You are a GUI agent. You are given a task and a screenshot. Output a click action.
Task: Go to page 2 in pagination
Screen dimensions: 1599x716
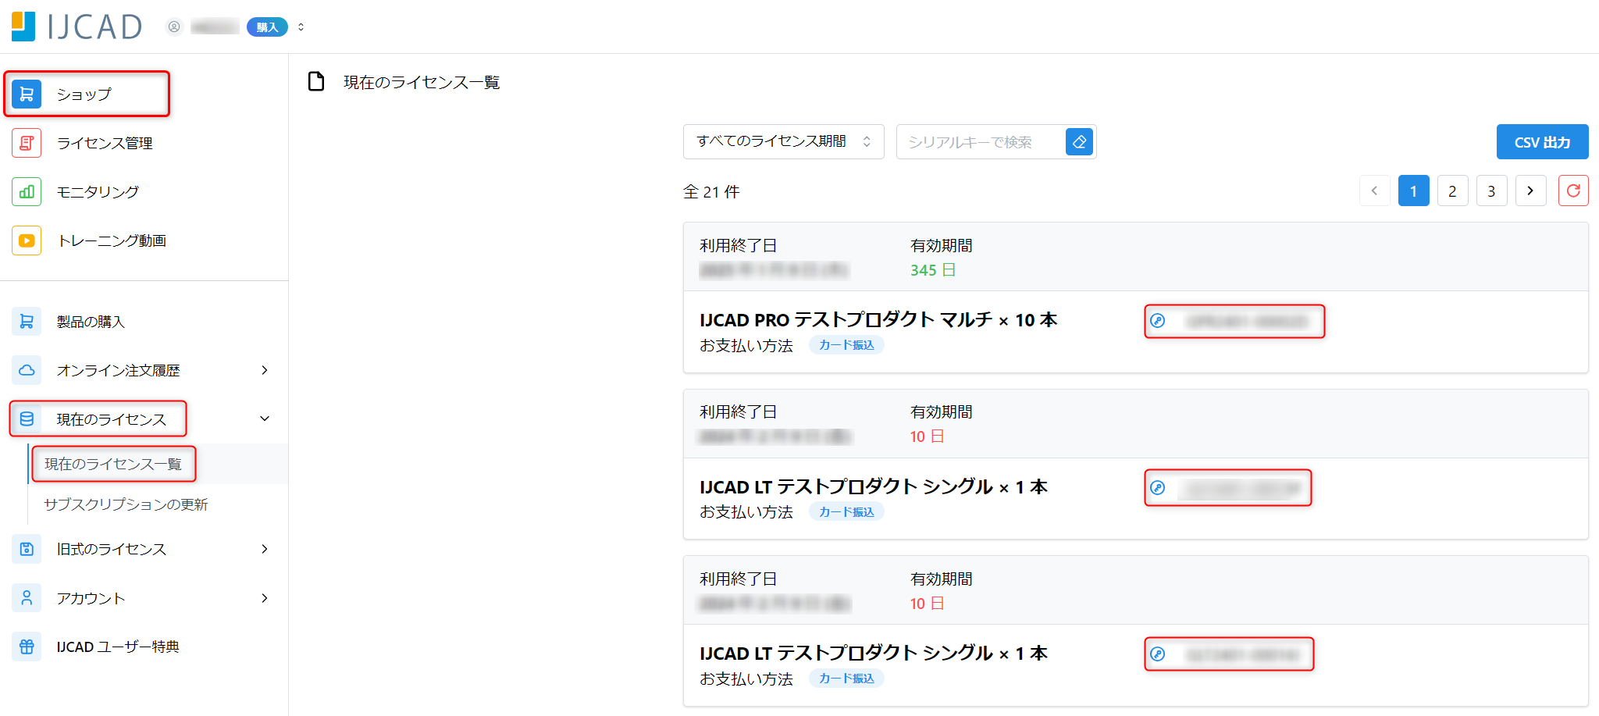point(1452,191)
